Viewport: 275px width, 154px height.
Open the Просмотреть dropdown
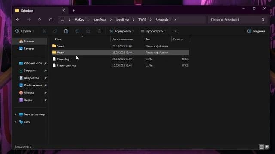(153, 31)
